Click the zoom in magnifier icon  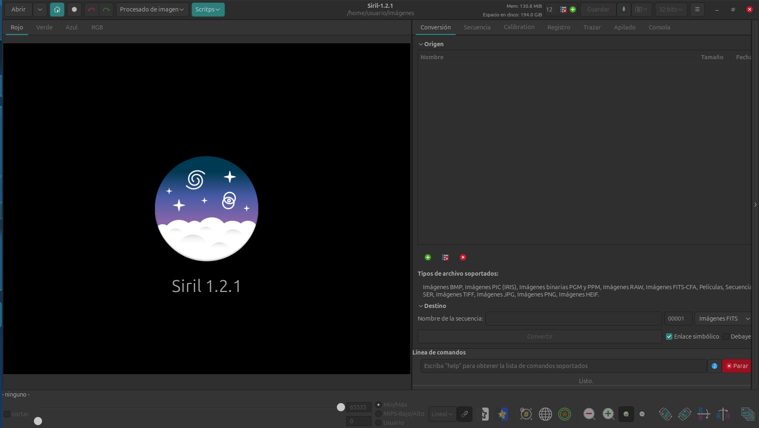pyautogui.click(x=608, y=414)
